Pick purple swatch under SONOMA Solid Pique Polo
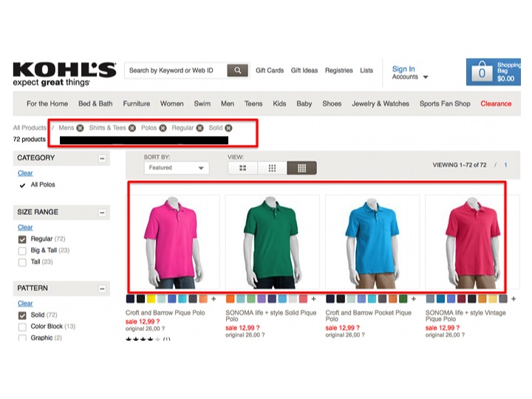Image resolution: width=532 pixels, height=399 pixels. [262, 299]
